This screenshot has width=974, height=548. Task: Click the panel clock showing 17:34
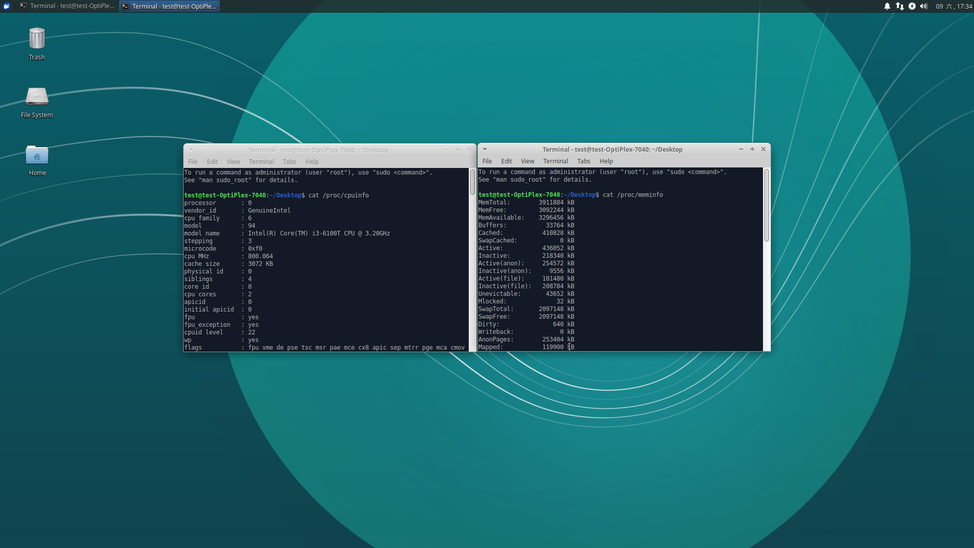click(954, 6)
